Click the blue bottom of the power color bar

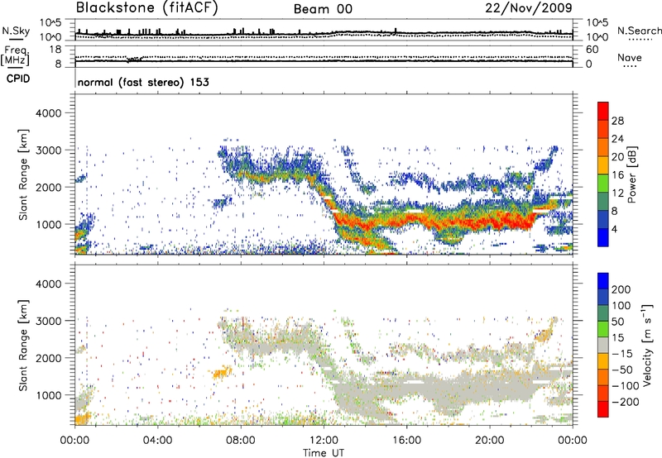point(603,237)
